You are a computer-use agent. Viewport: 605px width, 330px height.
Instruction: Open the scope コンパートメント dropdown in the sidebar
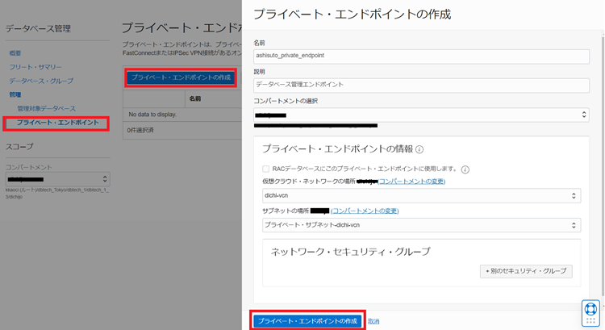tap(57, 178)
